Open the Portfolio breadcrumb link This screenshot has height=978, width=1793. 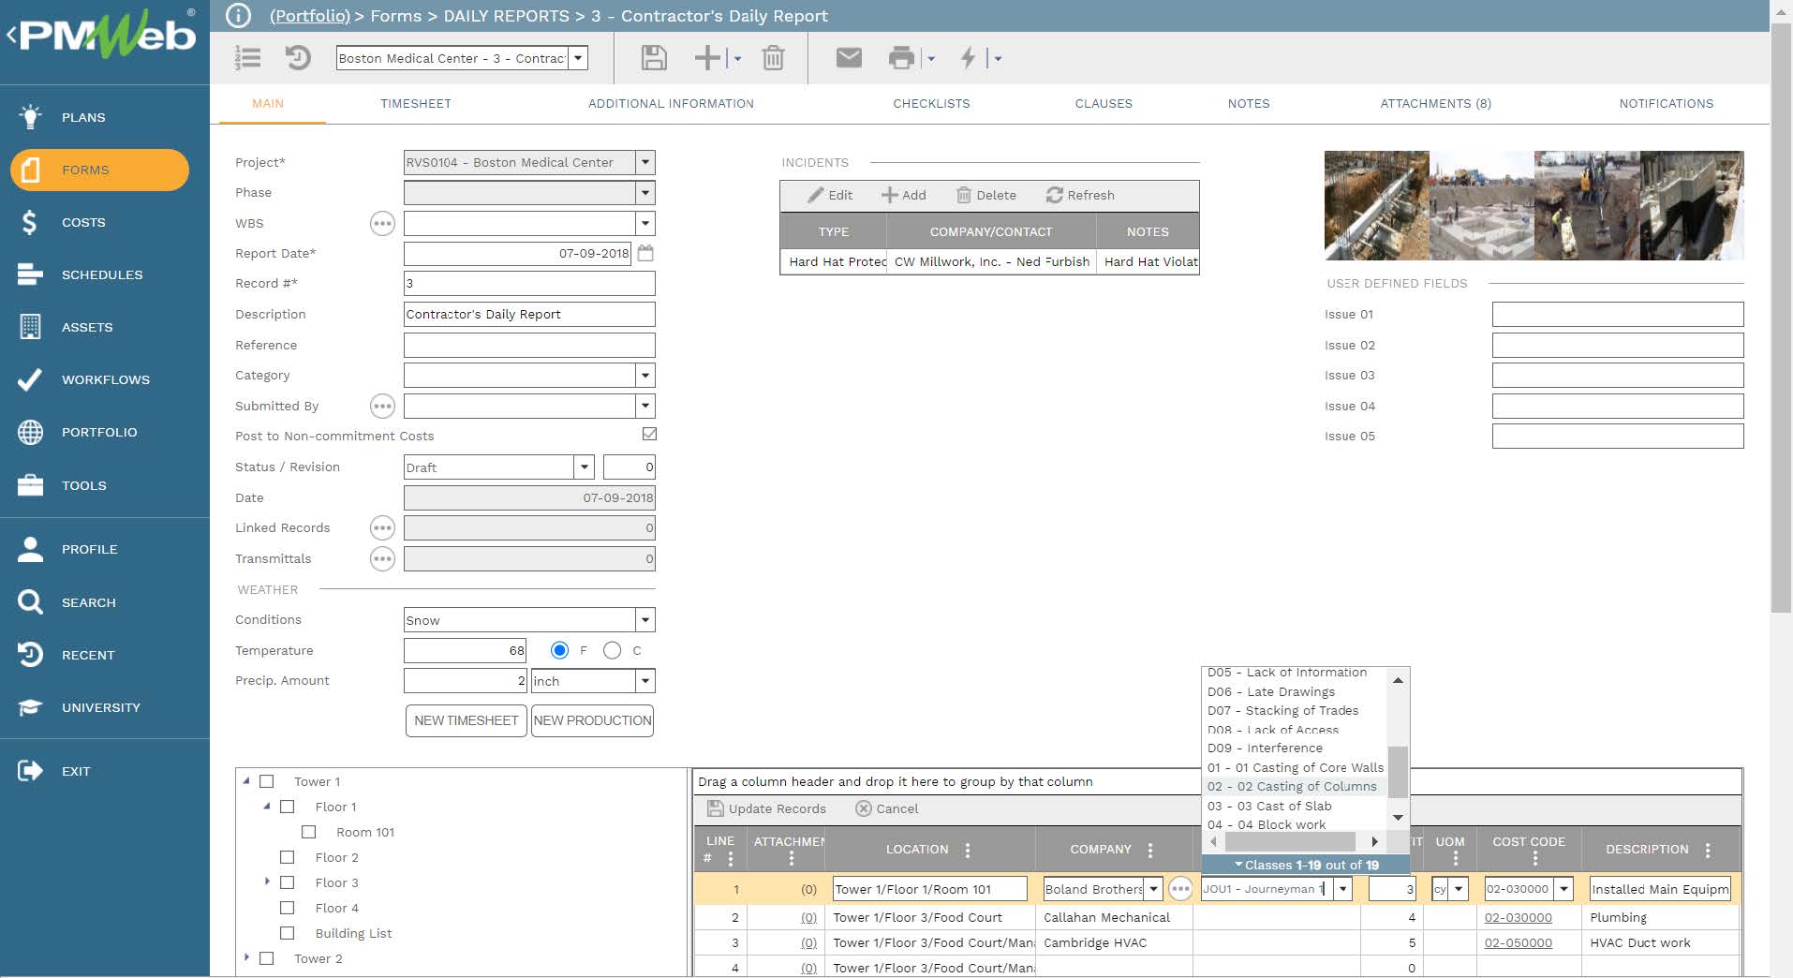pos(310,16)
